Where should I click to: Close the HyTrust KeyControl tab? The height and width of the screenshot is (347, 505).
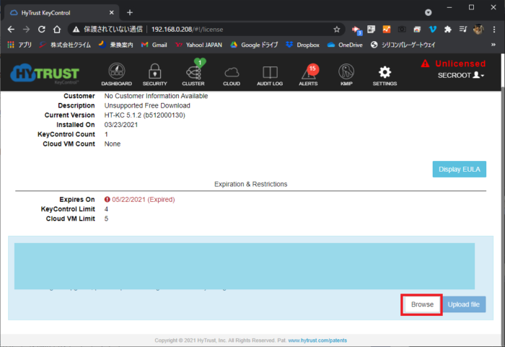111,12
